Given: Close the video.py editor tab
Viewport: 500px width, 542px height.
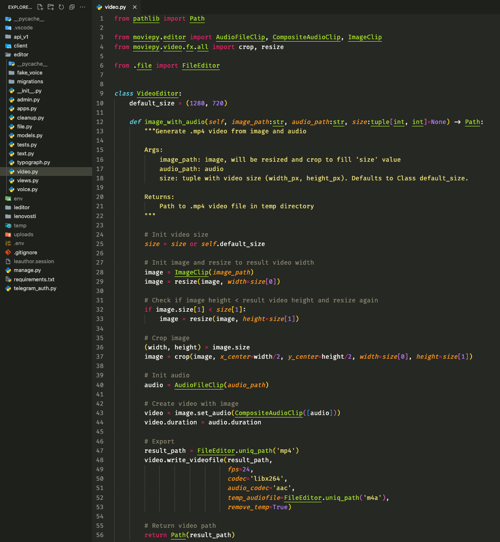Looking at the screenshot, I should [135, 7].
